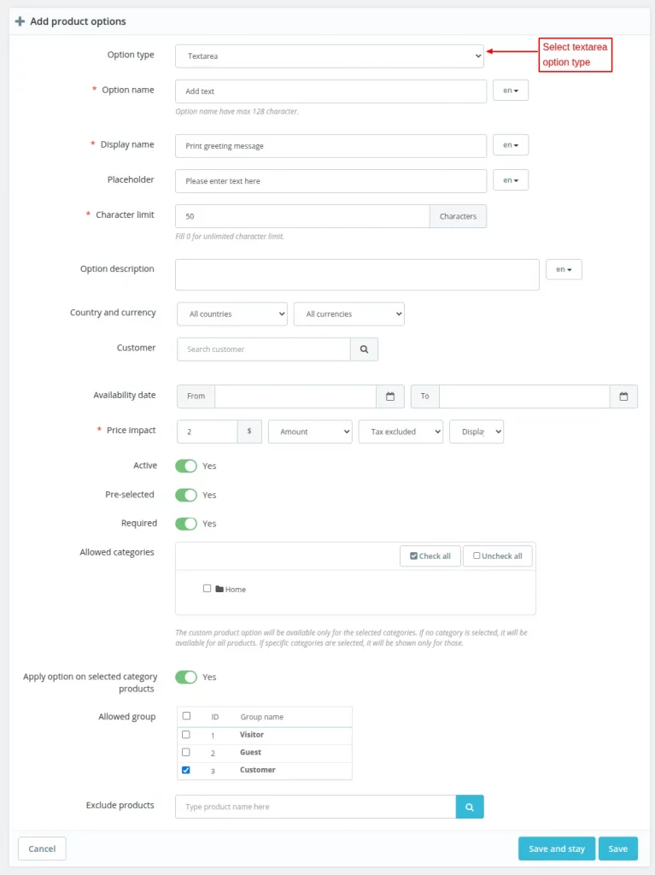Tick the Home category checkbox
The width and height of the screenshot is (655, 875).
pyautogui.click(x=208, y=588)
